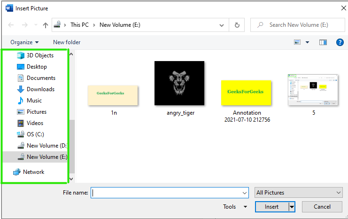Close the Insert Picture dialog

click(x=344, y=8)
